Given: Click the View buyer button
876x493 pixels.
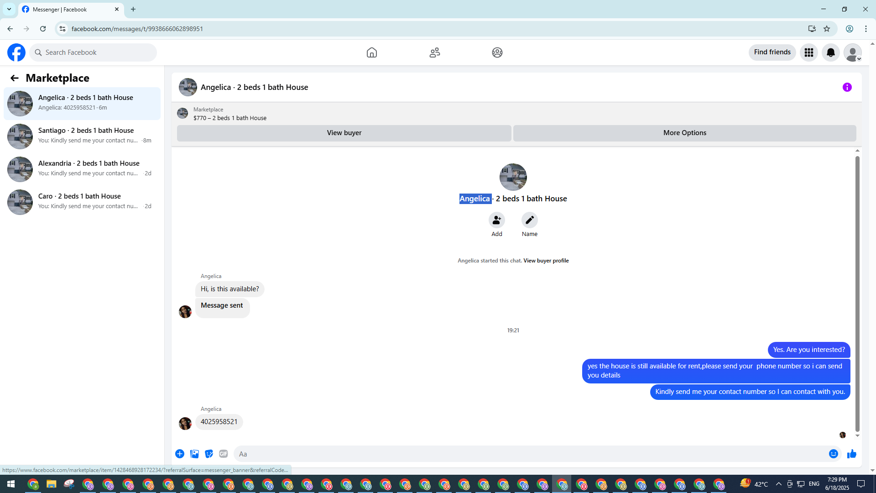Looking at the screenshot, I should [344, 133].
